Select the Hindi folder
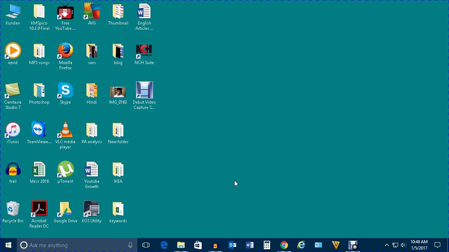449x252 pixels. coord(92,94)
